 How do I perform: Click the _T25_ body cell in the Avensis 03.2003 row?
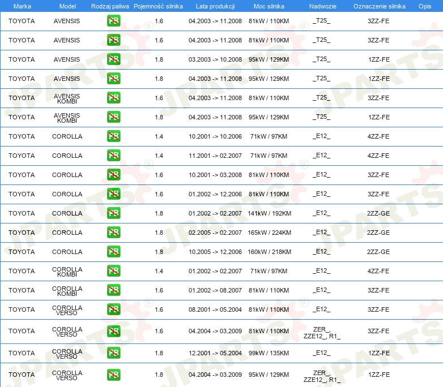pos(321,59)
